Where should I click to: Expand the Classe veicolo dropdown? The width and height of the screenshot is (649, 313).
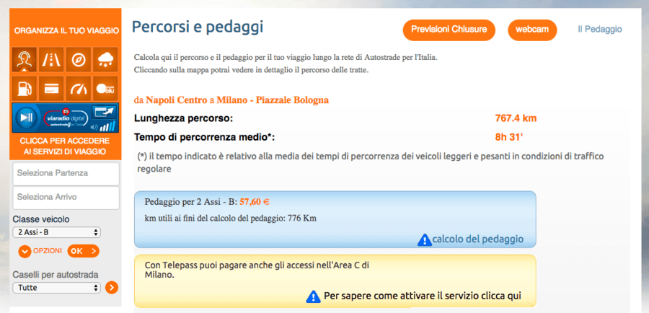tap(57, 232)
